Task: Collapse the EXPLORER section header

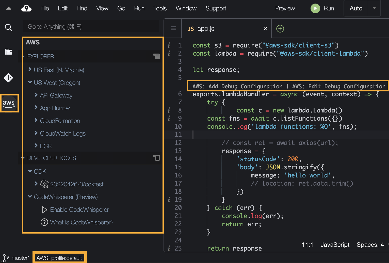Action: coord(22,57)
